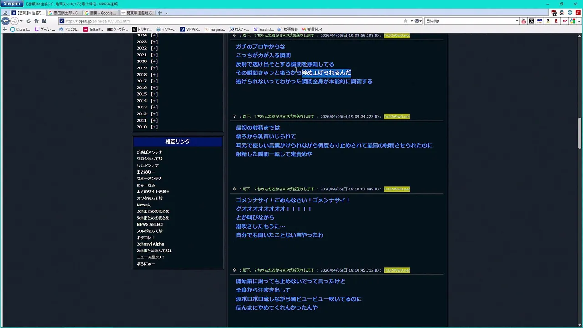The image size is (583, 328).
Task: Open the tab list dropdown arrow
Action: coord(166,13)
